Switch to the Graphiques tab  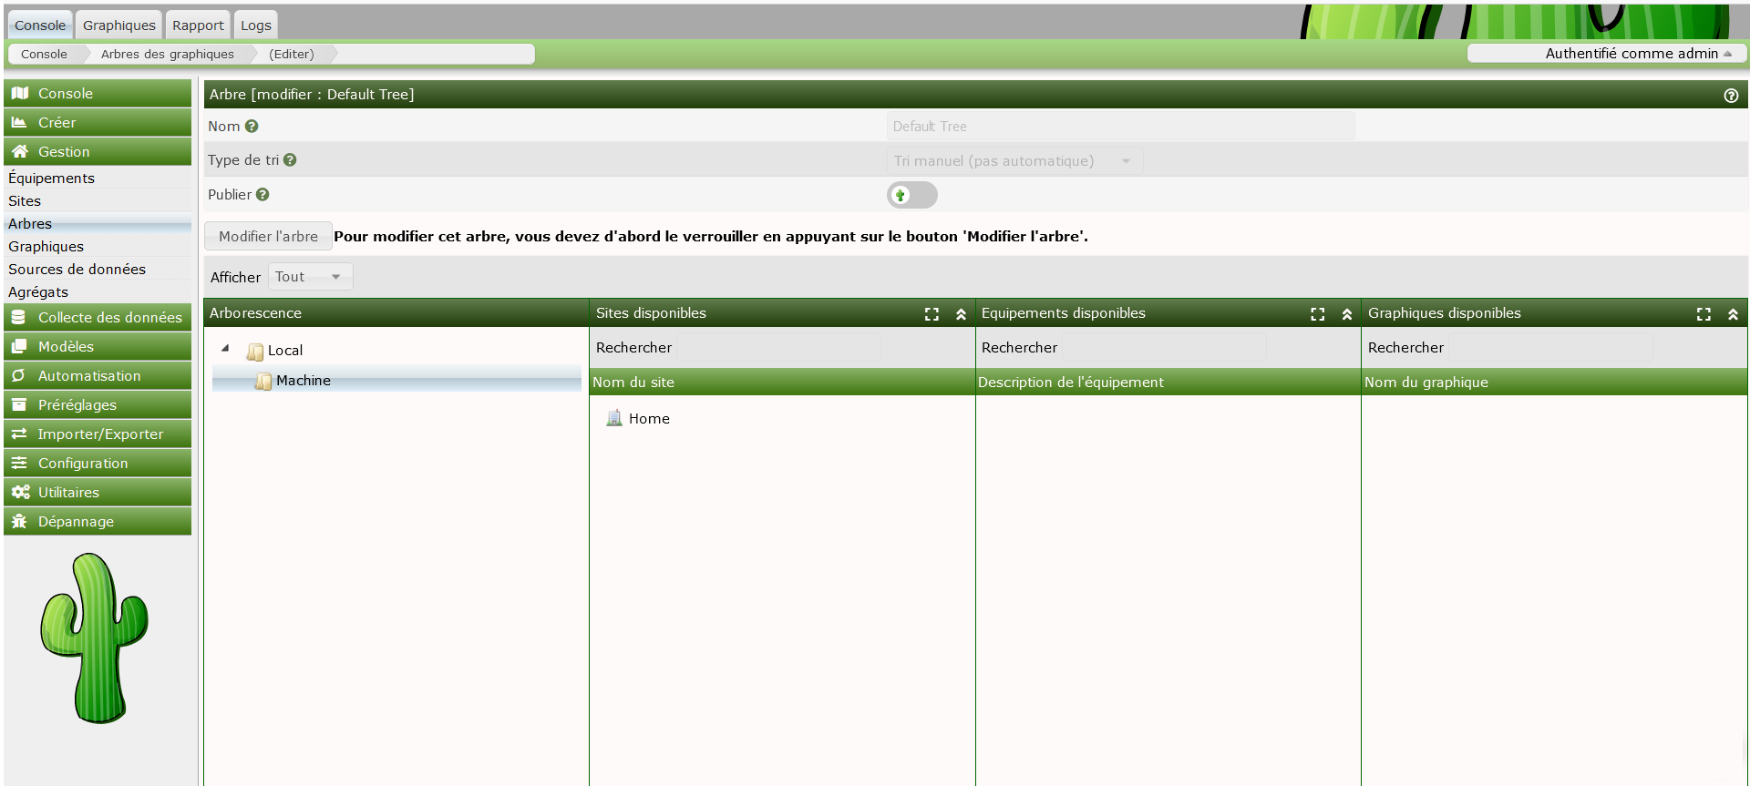(118, 26)
